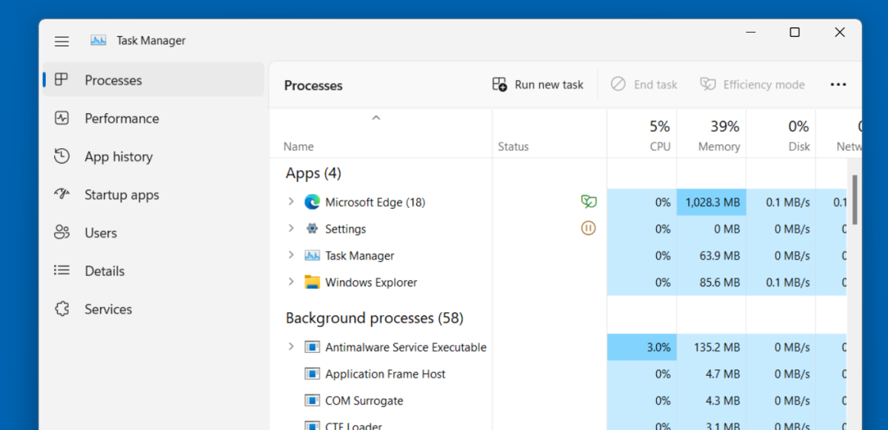Select the Services puzzle icon
Viewport: 888px width, 430px height.
tap(61, 309)
